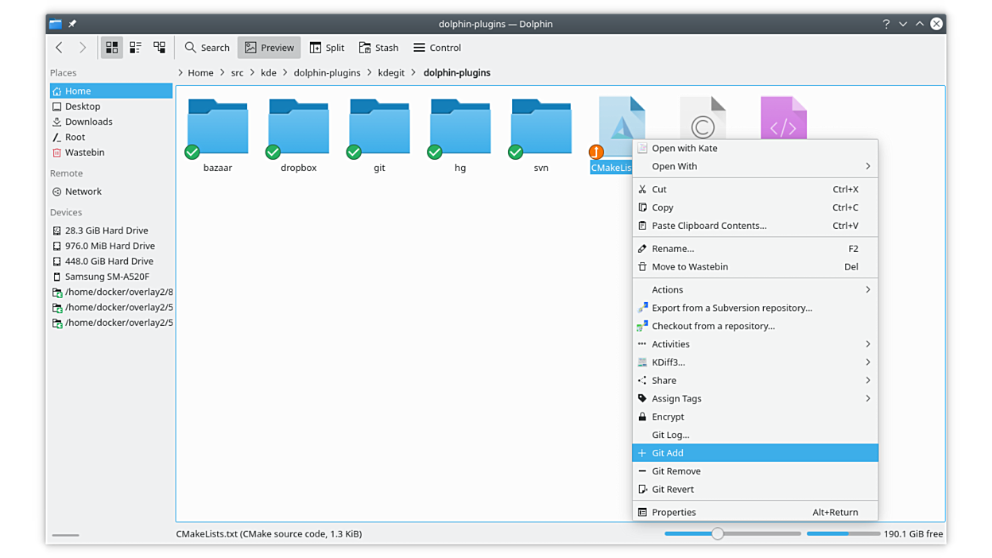Toggle the Preview button
The width and height of the screenshot is (992, 558).
click(x=269, y=48)
